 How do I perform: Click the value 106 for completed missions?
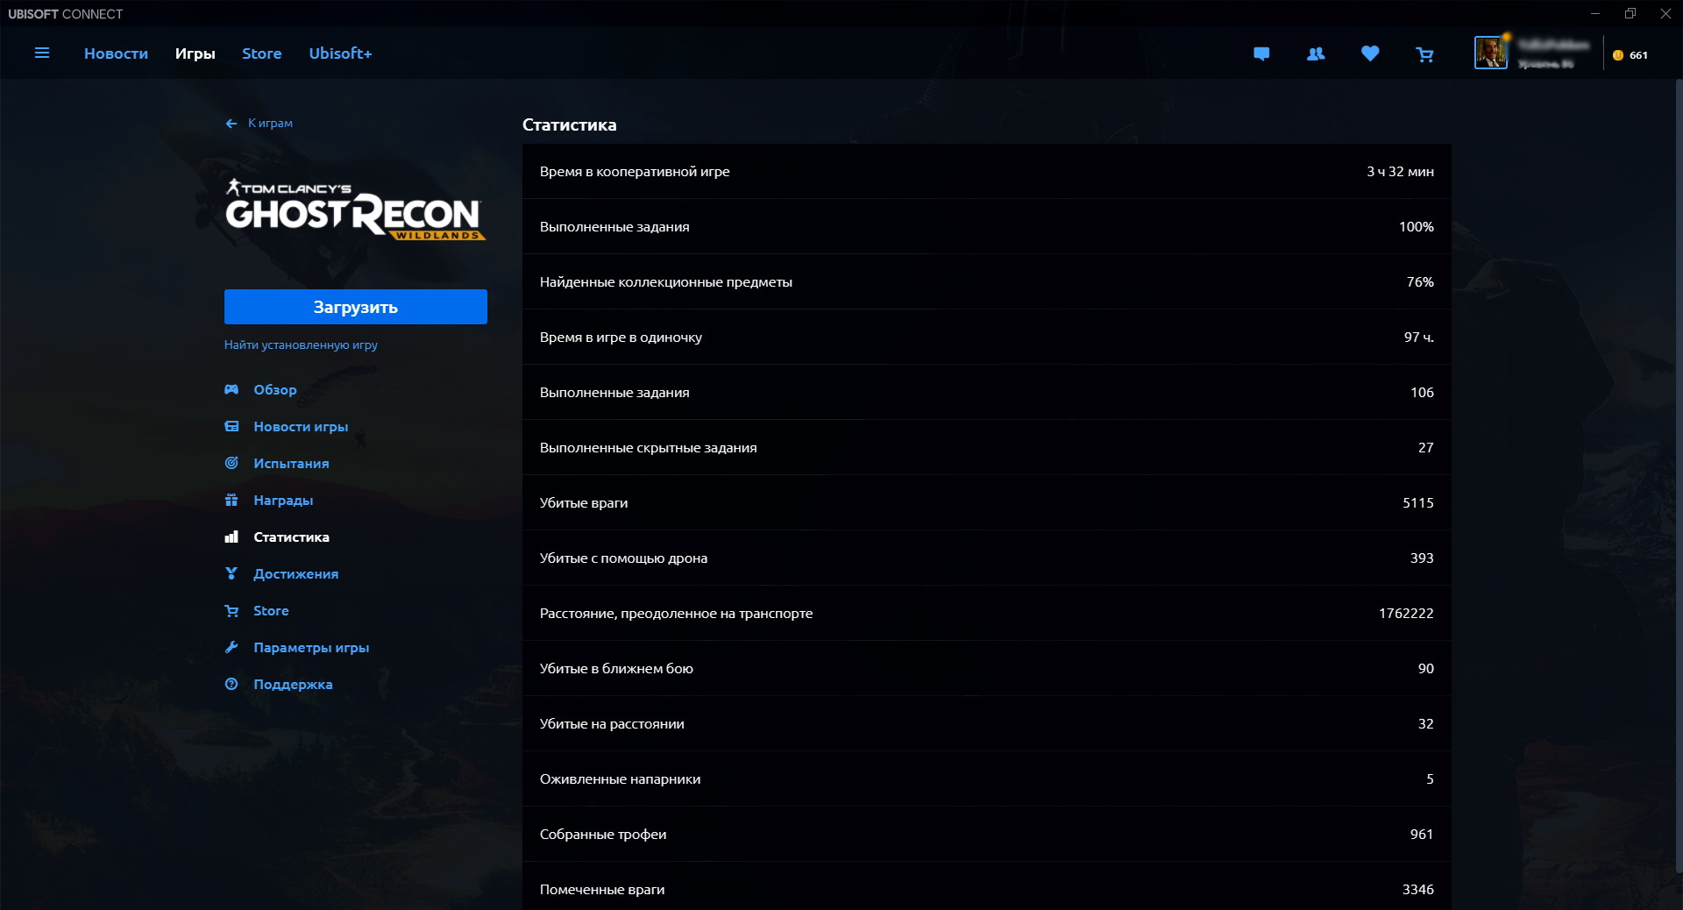[x=1422, y=392]
